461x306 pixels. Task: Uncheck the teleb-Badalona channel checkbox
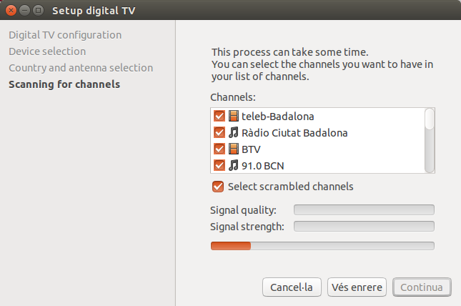[219, 116]
